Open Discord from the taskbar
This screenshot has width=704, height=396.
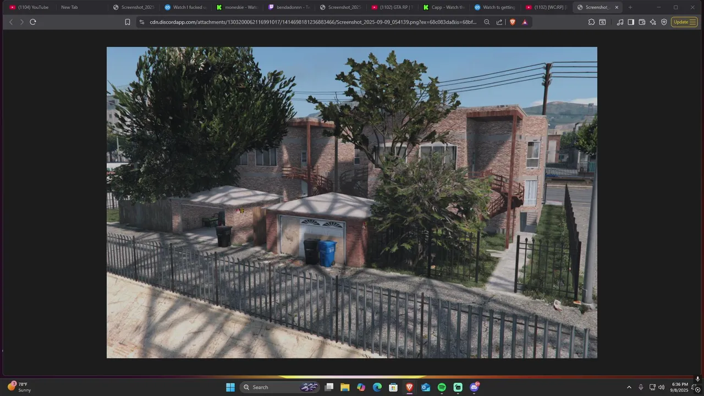(x=474, y=387)
